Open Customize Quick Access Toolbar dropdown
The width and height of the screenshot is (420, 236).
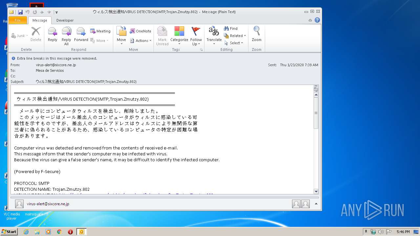tap(56, 12)
